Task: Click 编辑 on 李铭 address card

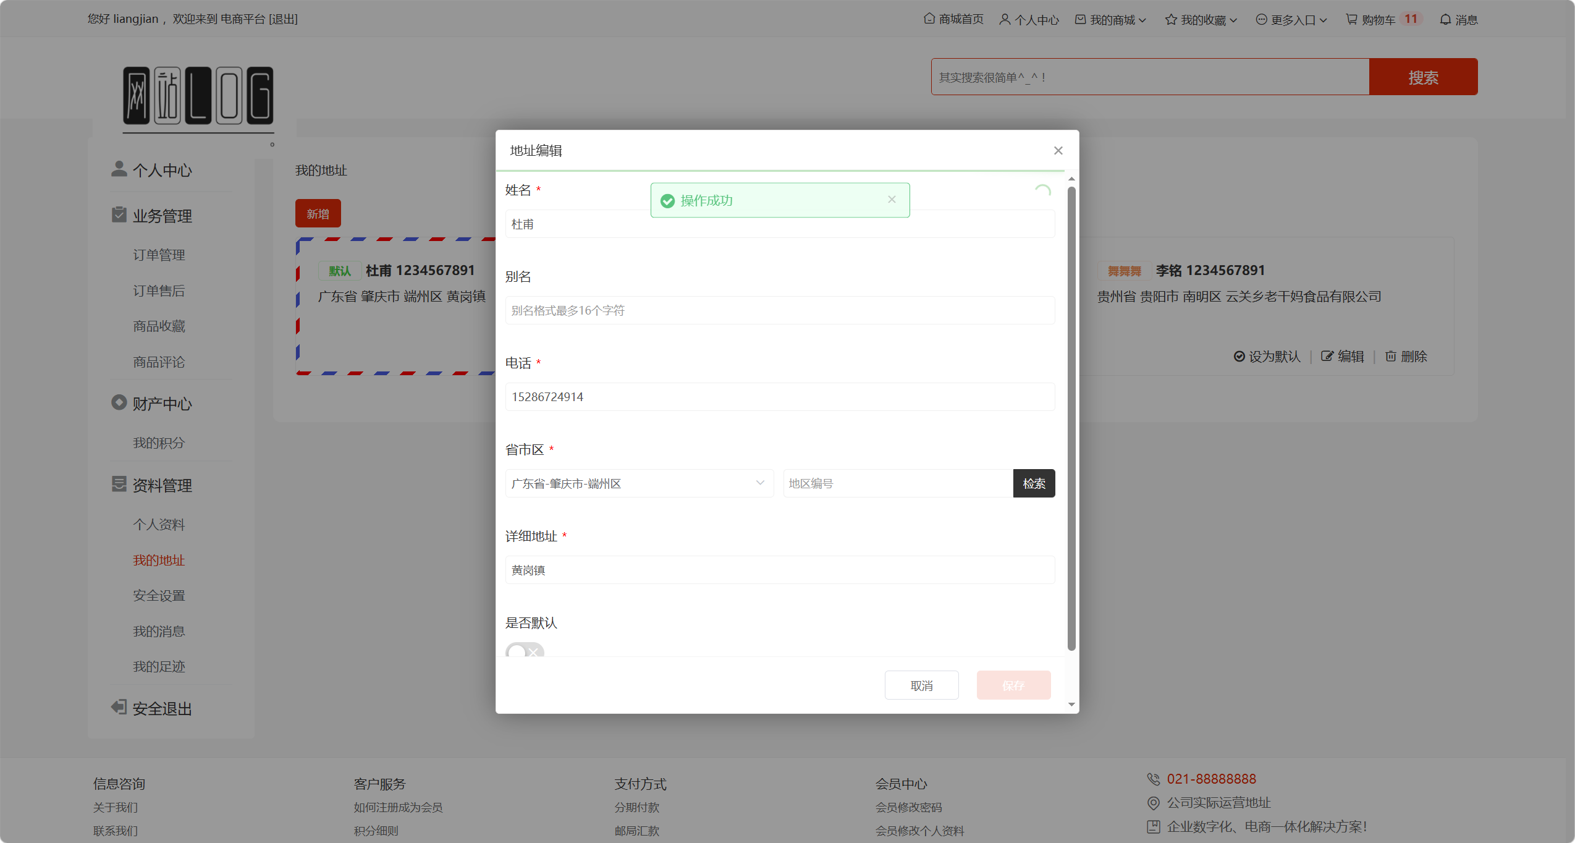Action: [x=1342, y=357]
